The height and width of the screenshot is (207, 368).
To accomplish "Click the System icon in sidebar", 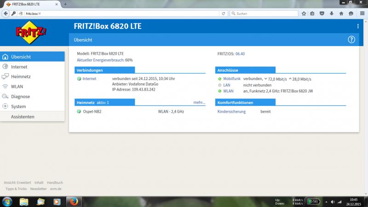I will [x=5, y=106].
